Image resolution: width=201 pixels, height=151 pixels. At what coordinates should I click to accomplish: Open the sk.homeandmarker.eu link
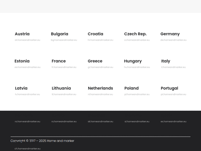pyautogui.click(x=100, y=121)
